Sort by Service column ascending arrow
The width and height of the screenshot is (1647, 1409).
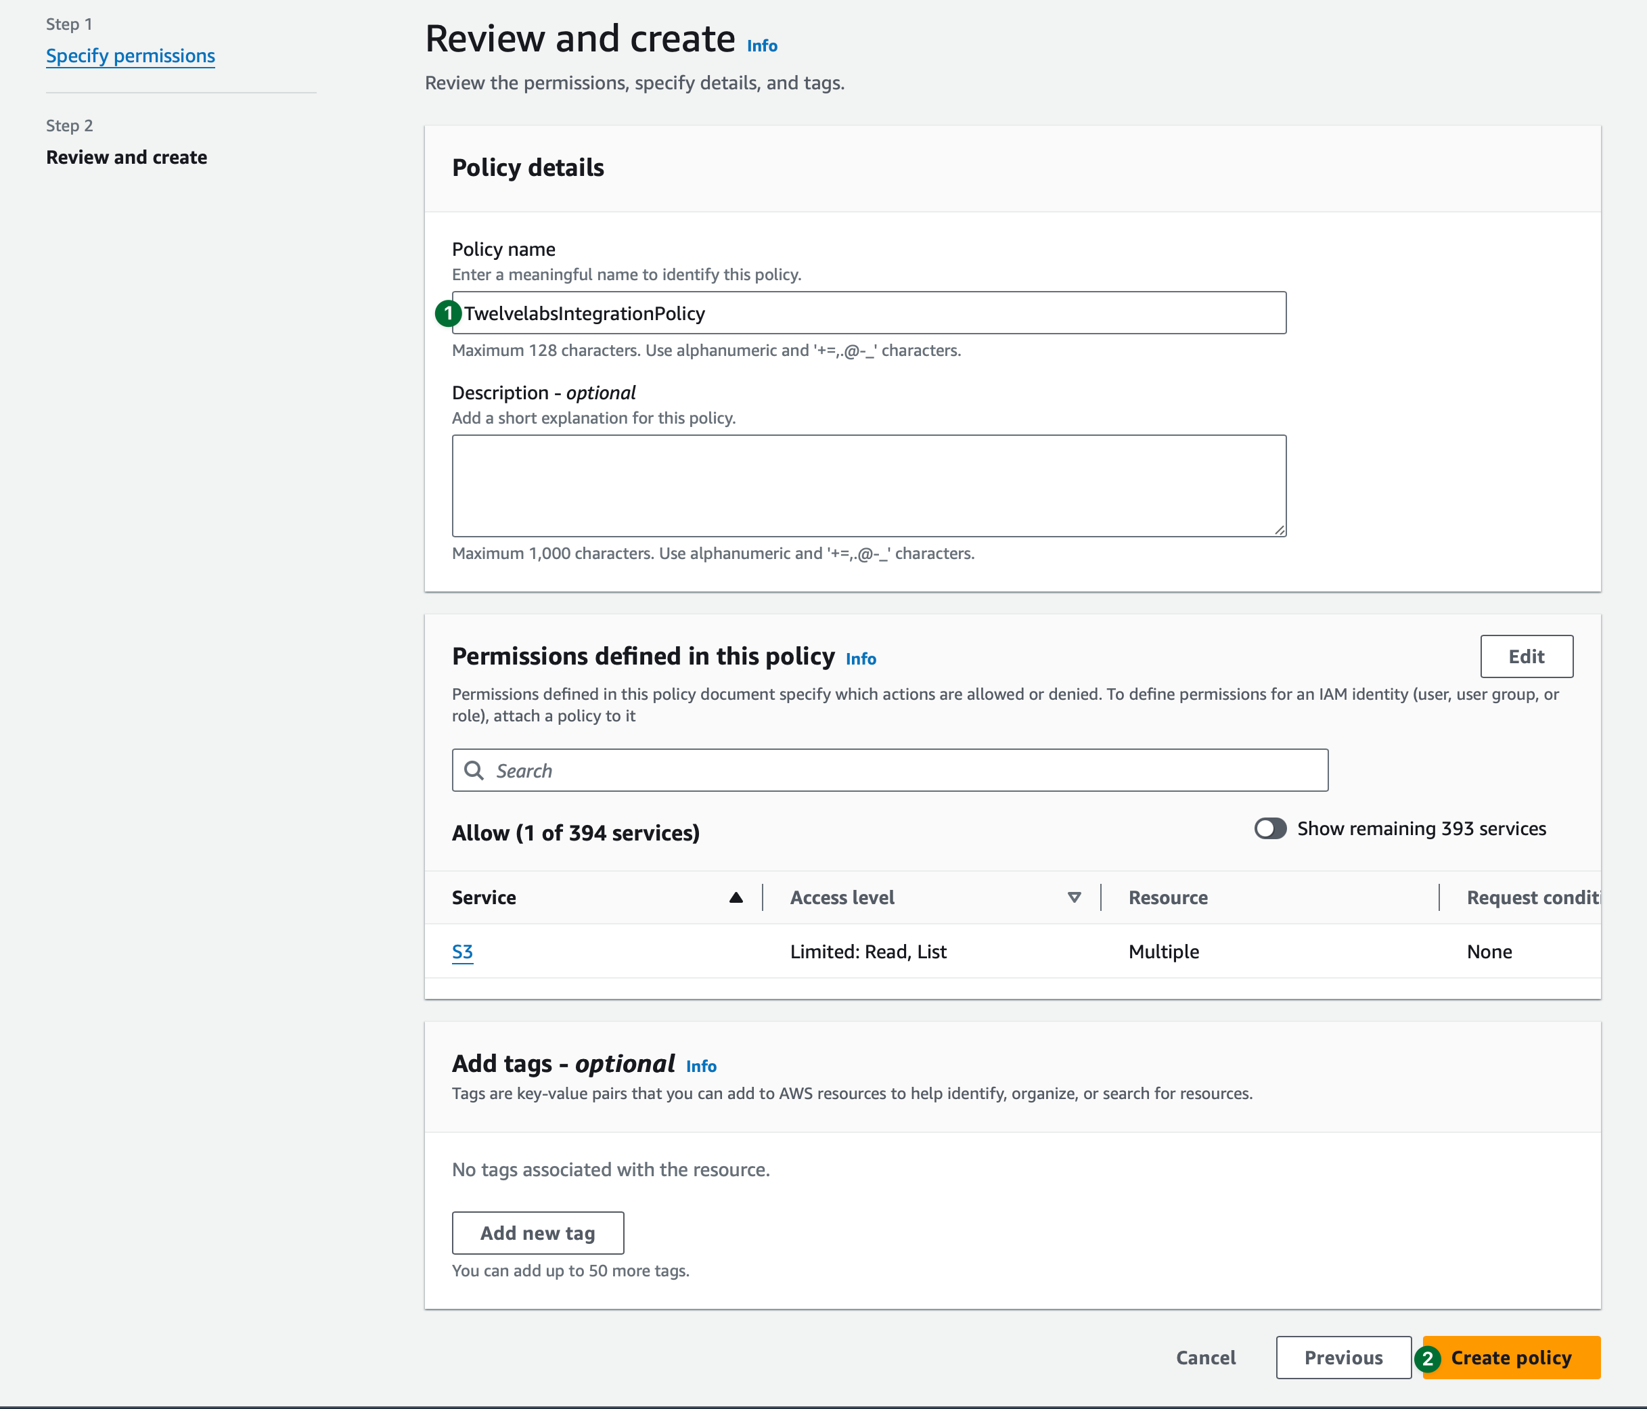(736, 898)
